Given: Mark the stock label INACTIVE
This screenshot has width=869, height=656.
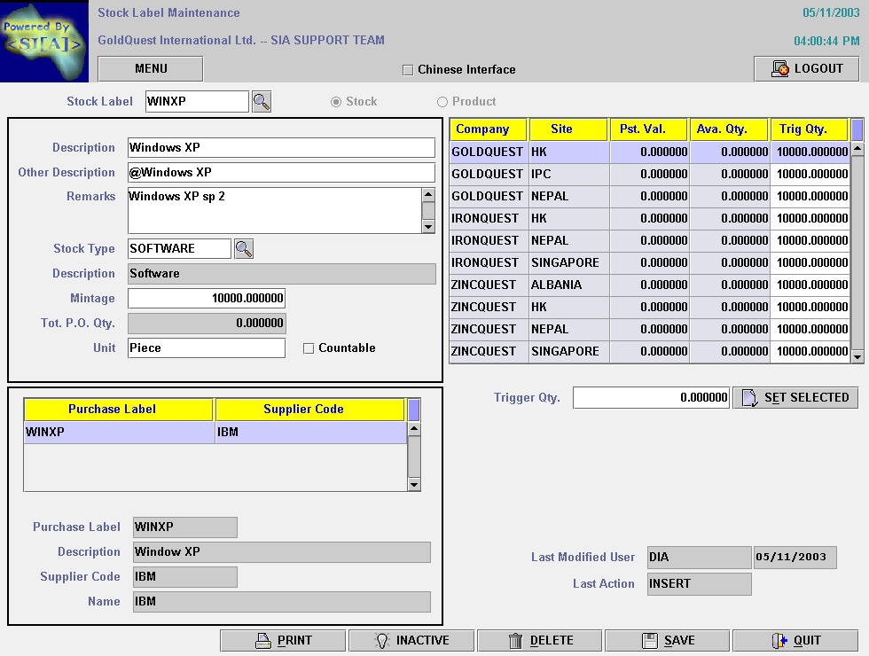Looking at the screenshot, I should tap(411, 640).
